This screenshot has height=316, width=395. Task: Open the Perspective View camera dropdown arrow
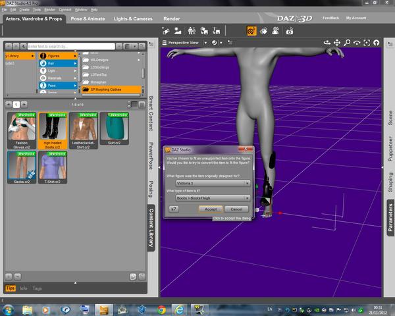click(x=205, y=43)
